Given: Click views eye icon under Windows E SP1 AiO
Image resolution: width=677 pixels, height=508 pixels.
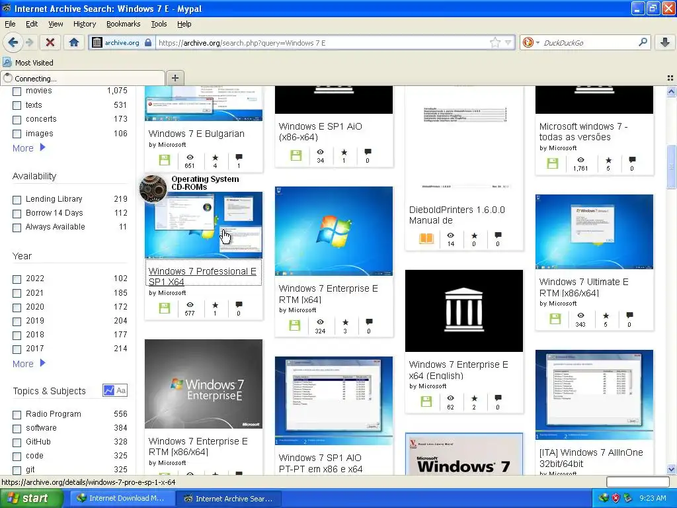Looking at the screenshot, I should tap(321, 152).
